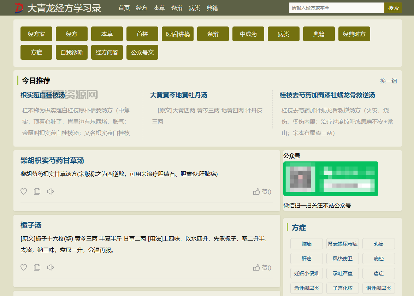This screenshot has height=296, width=414.
Task: Open the 经方问答 button
Action: pos(107,52)
